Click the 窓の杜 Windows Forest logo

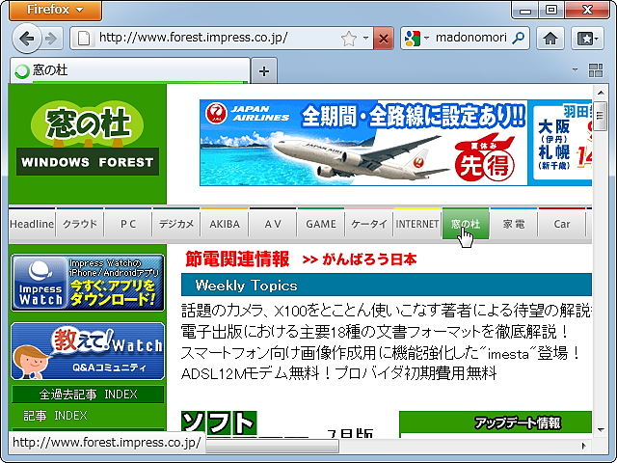88,139
